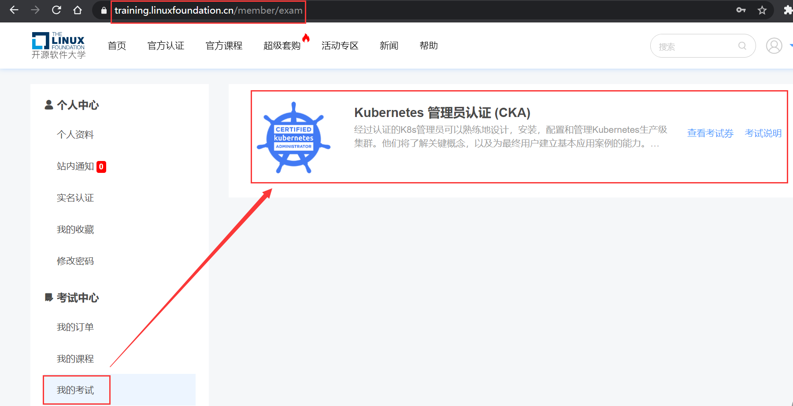Click the address bar URL
The height and width of the screenshot is (406, 793).
(x=208, y=10)
